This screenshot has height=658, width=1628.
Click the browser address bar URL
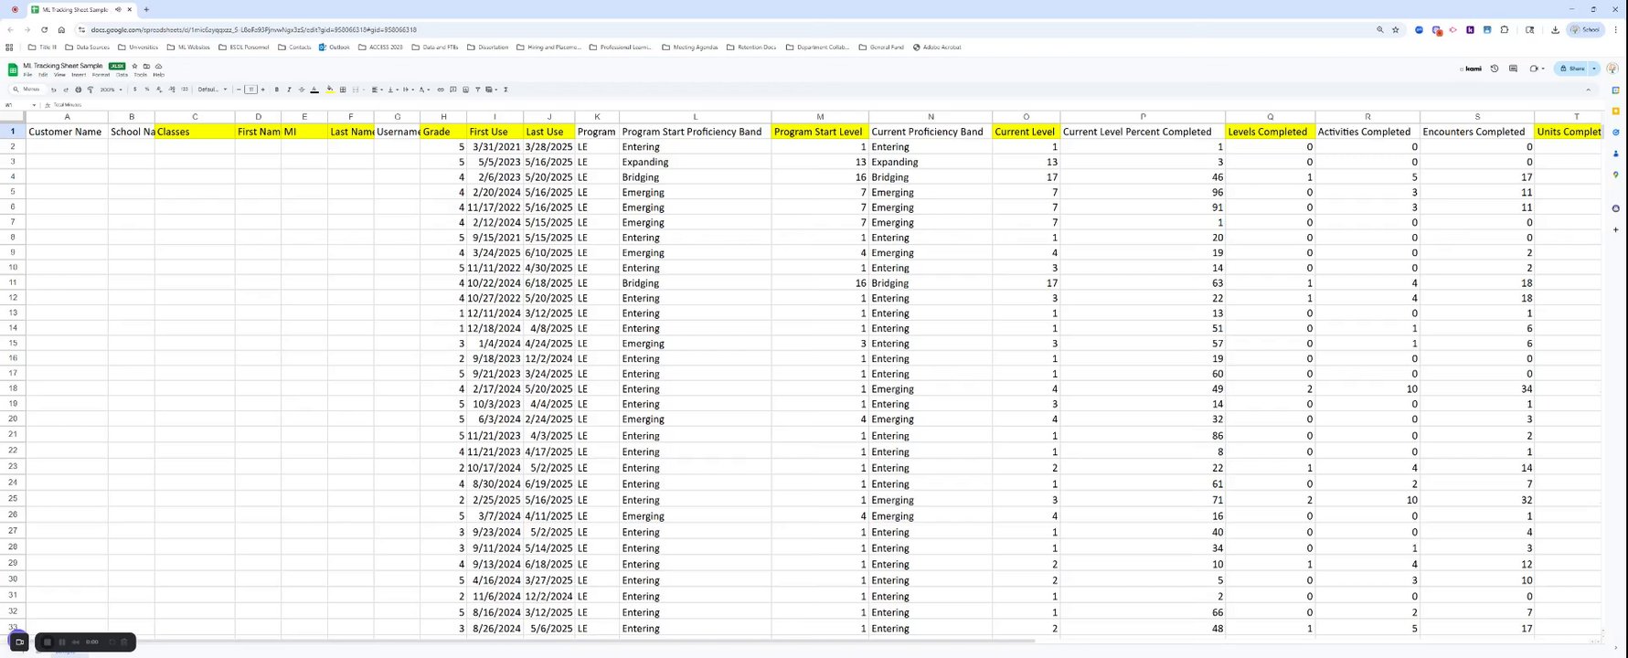[x=253, y=29]
